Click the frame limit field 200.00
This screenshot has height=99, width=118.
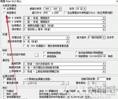pos(102,56)
